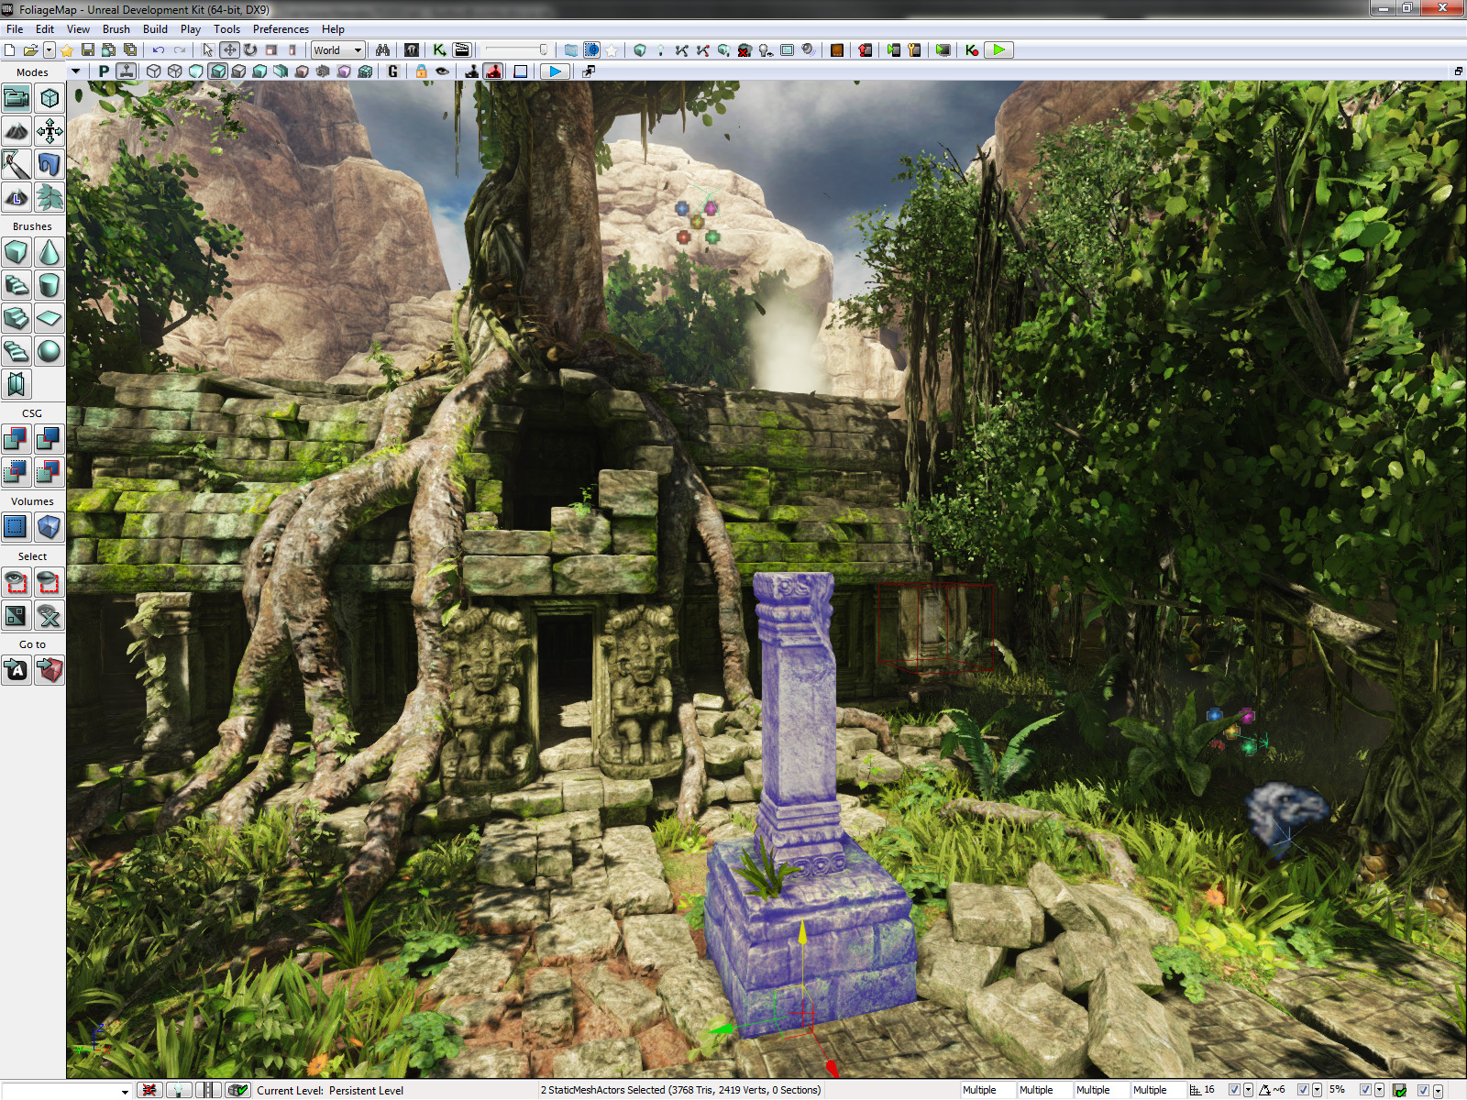Viewport: 1467px width, 1100px height.
Task: Switch to Lit view mode cube
Action: point(218,71)
